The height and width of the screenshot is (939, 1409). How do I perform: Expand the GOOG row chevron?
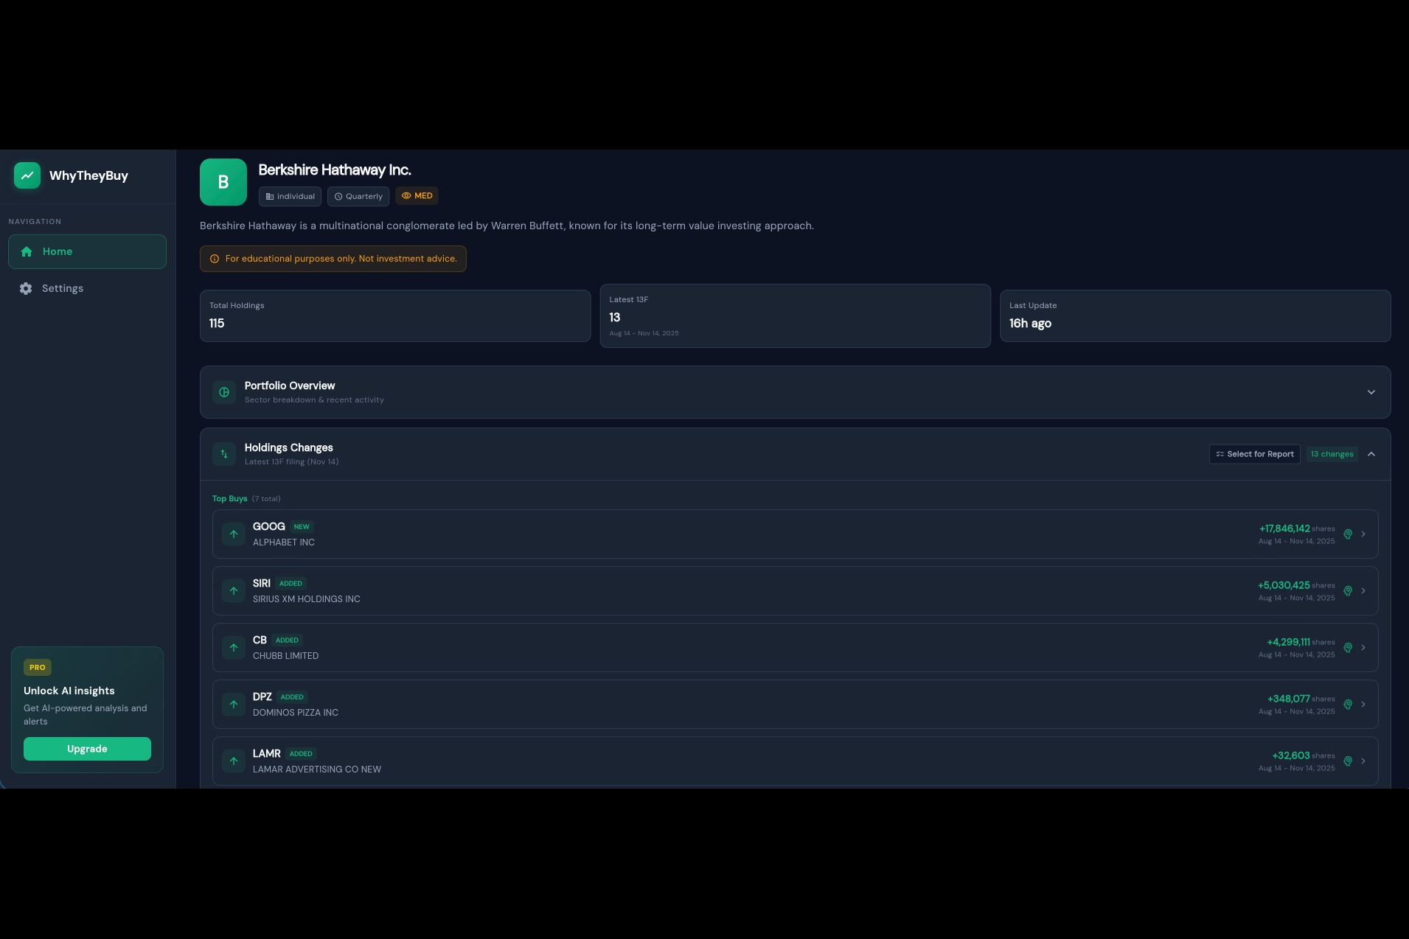pyautogui.click(x=1363, y=534)
